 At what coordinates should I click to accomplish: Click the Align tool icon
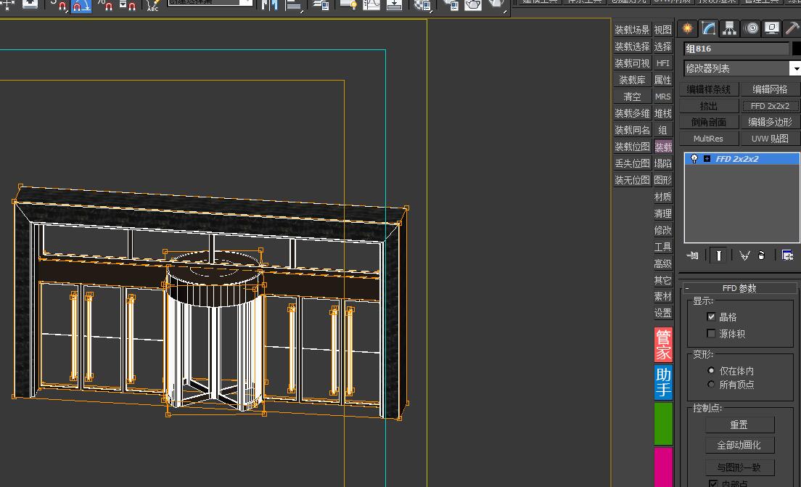(293, 5)
